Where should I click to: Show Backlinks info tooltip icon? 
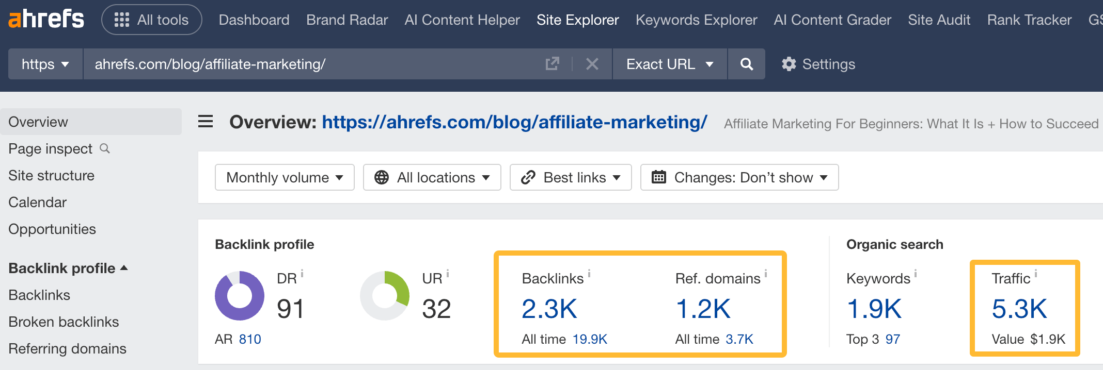pyautogui.click(x=589, y=274)
